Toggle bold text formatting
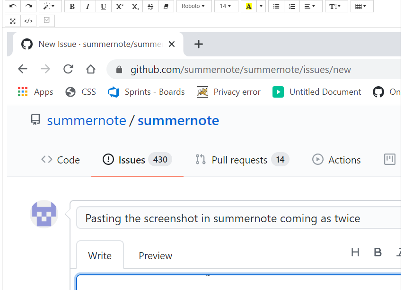The image size is (404, 290). coord(72,6)
